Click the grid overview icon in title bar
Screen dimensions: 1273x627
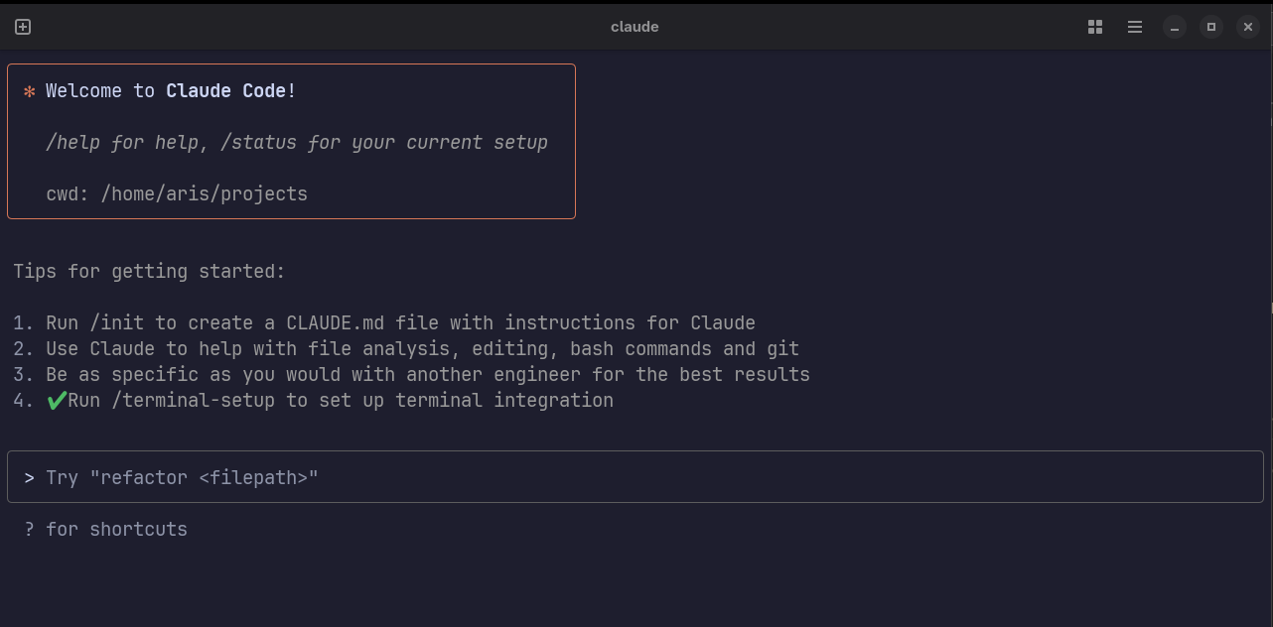coord(1095,27)
